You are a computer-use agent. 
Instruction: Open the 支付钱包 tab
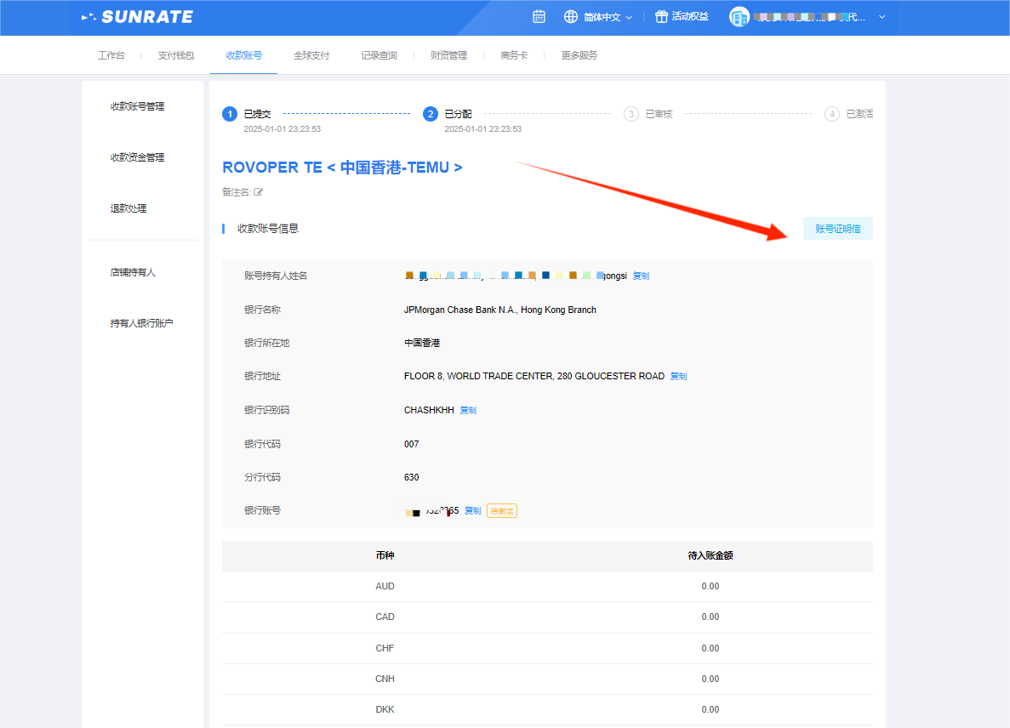coord(176,55)
